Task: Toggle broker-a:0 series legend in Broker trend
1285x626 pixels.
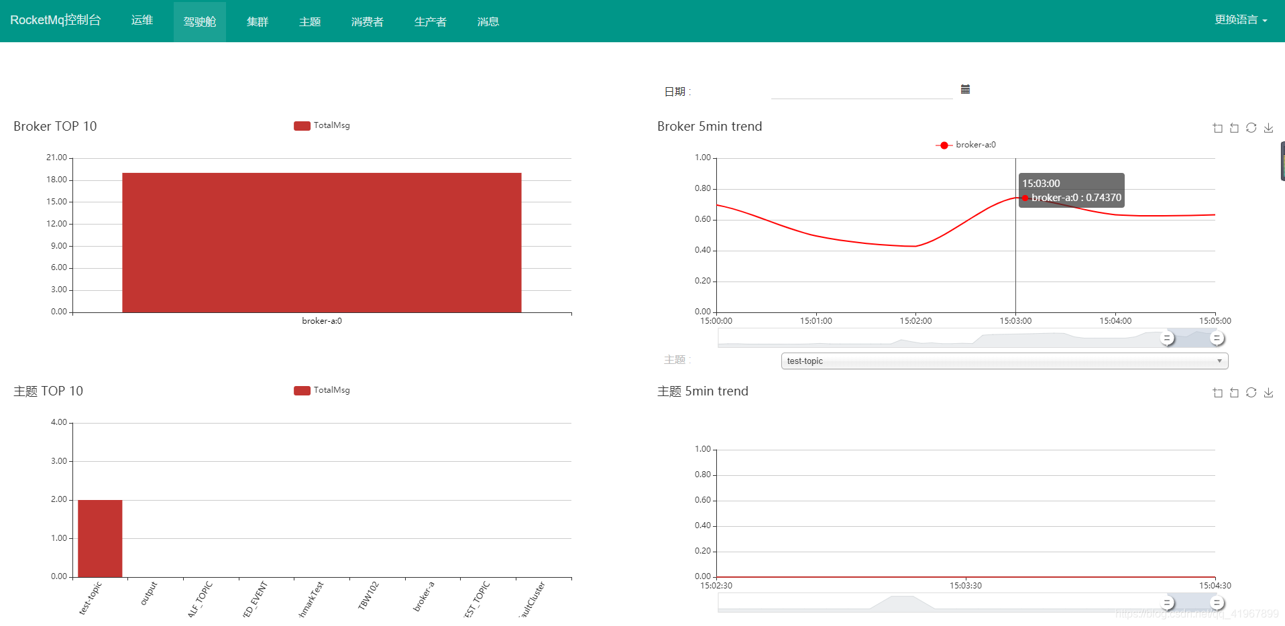Action: 966,145
